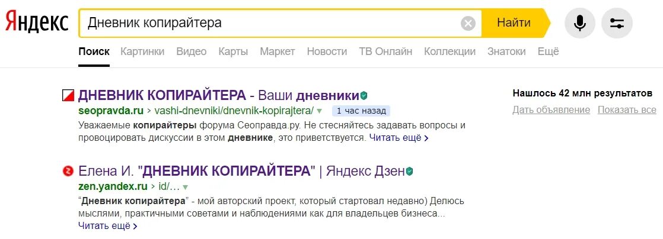Open the Ещё menu in navigation
Viewport: 663px width, 239px height.
[x=548, y=51]
